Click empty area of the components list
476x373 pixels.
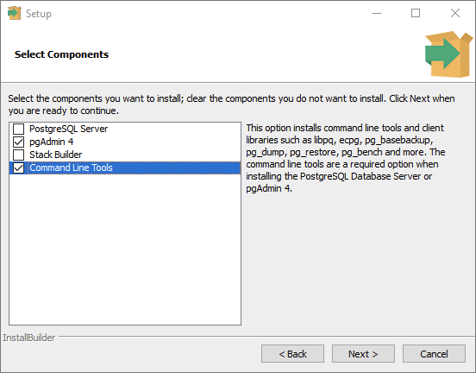point(125,250)
